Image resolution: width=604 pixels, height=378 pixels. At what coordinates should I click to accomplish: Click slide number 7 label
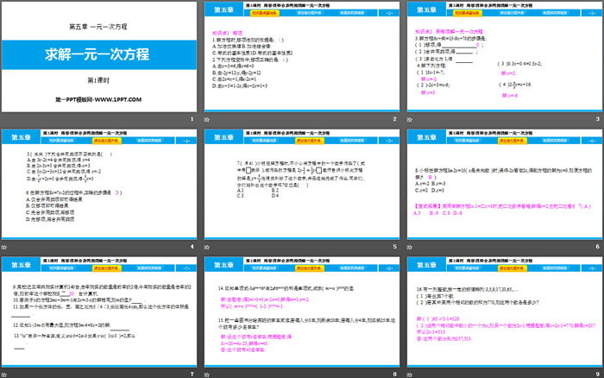(x=192, y=375)
